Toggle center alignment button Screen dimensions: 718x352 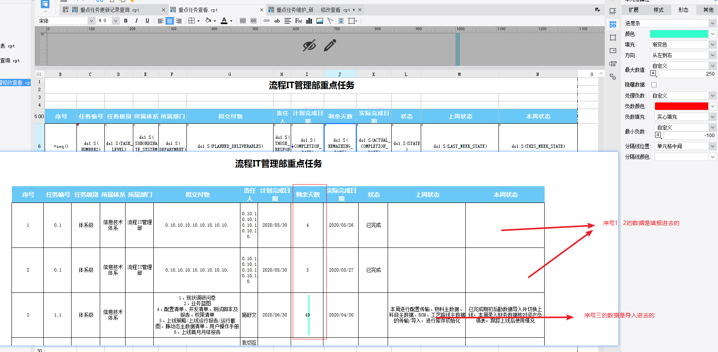170,21
